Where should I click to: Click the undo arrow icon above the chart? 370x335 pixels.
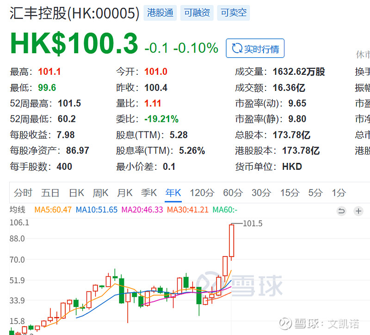coord(341,211)
